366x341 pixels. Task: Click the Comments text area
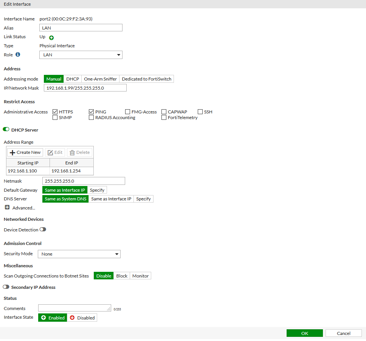(75, 308)
